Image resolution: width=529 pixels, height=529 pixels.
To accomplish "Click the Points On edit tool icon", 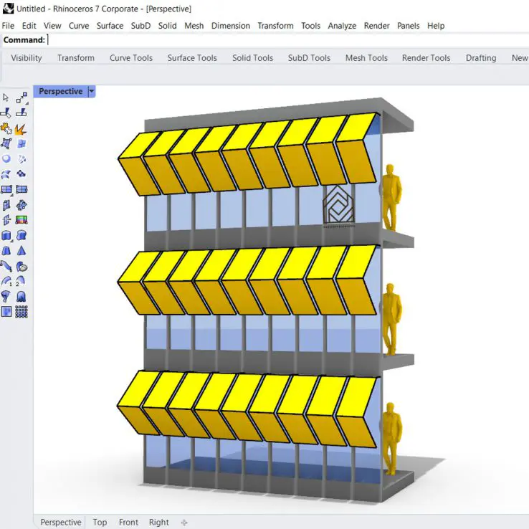I will pyautogui.click(x=22, y=97).
